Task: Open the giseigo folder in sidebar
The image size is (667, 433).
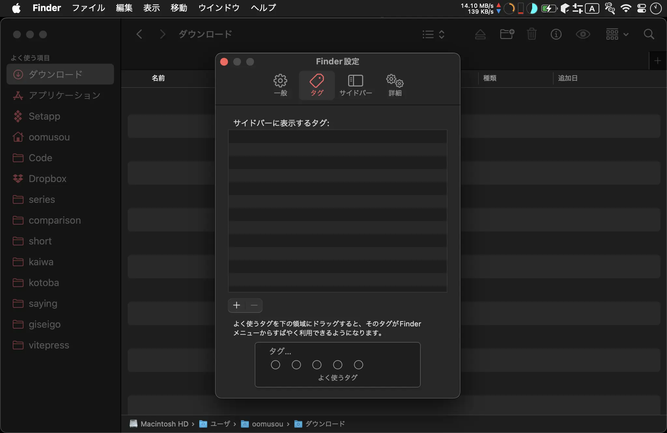Action: click(x=60, y=324)
